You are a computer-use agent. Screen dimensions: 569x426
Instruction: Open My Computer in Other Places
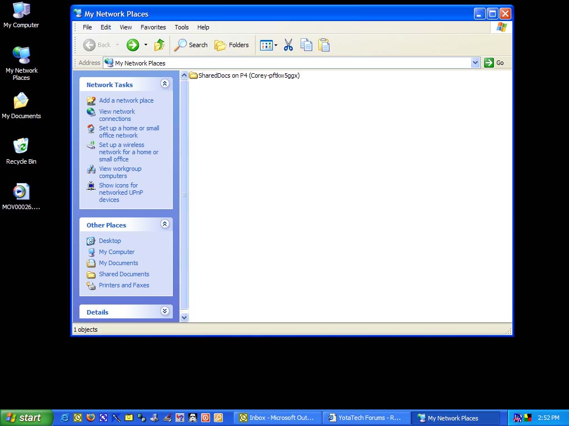pyautogui.click(x=117, y=252)
